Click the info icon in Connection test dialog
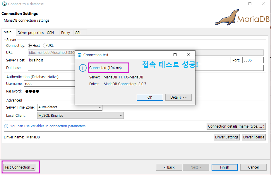 [83, 68]
